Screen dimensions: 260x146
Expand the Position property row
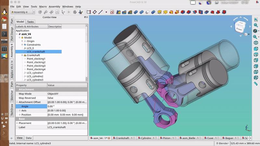tap(20, 115)
